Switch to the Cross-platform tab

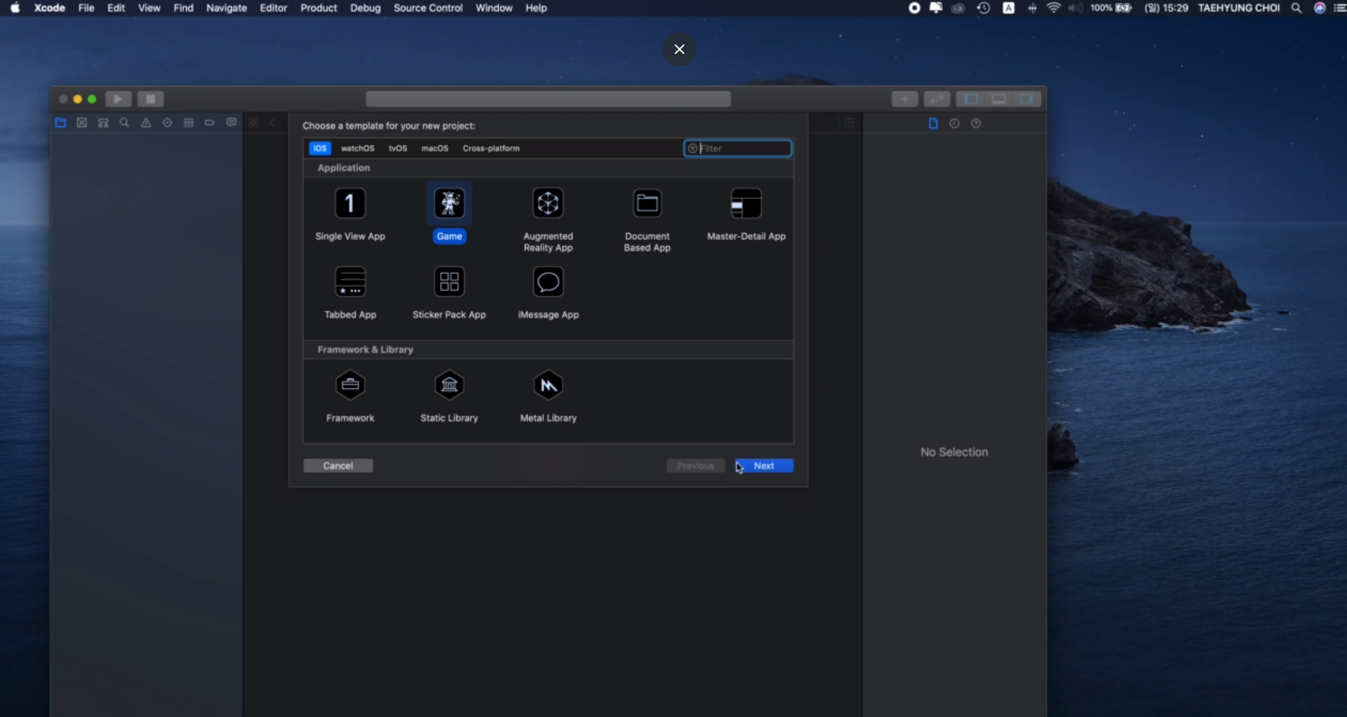pos(491,148)
